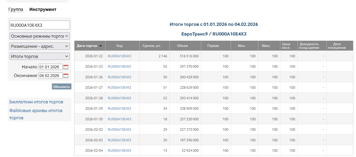Open RU000A10E4X3 link in 2026-02-02 row

pos(119,129)
